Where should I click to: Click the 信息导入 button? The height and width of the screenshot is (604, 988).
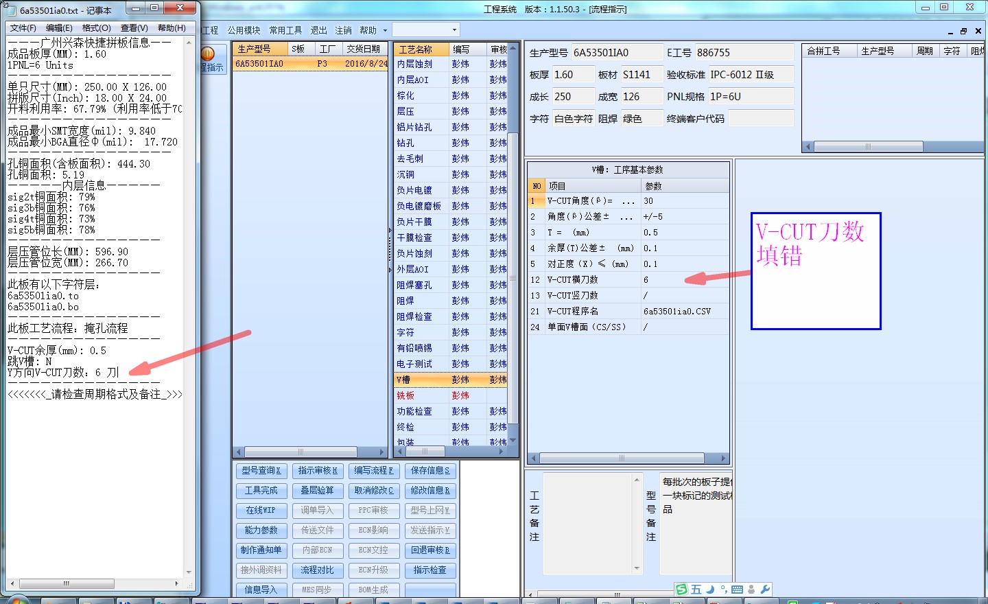(x=261, y=590)
